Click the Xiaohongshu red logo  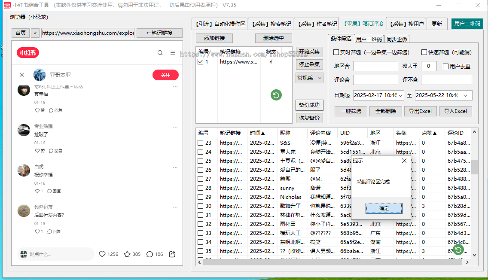[x=28, y=52]
